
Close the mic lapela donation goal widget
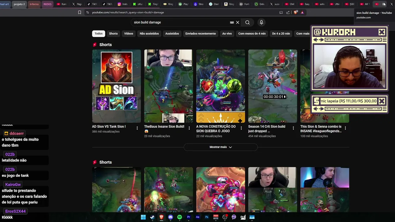point(382,101)
